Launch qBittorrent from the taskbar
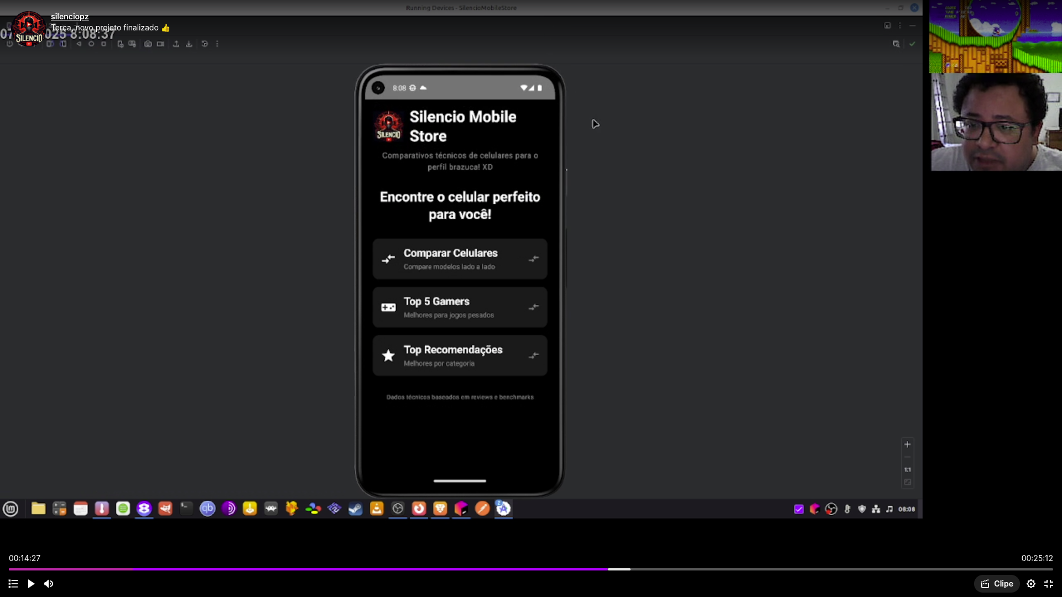 (x=207, y=509)
